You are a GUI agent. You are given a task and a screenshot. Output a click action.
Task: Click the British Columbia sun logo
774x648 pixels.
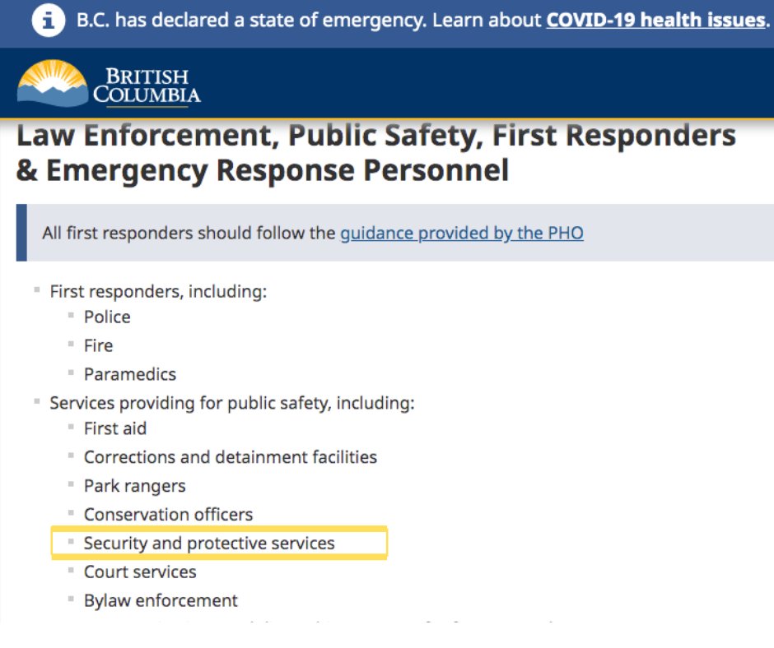(53, 83)
